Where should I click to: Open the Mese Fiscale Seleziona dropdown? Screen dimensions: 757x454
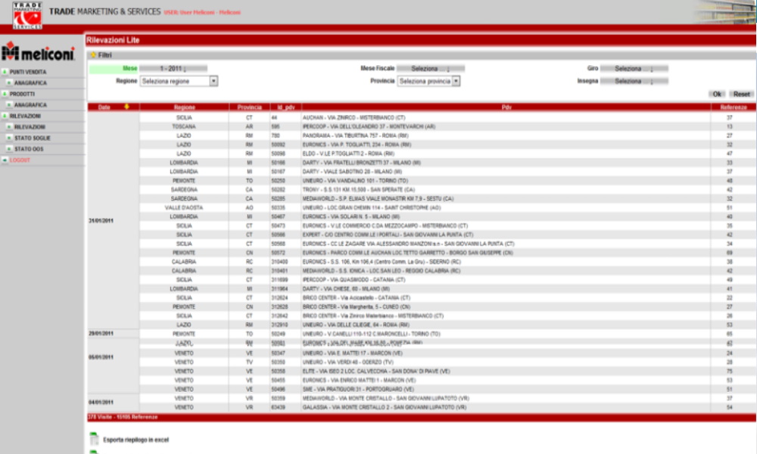(x=431, y=69)
